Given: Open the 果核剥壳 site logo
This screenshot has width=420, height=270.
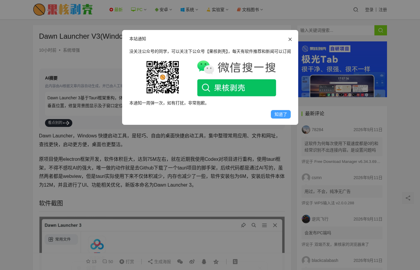Looking at the screenshot, I should tap(63, 10).
